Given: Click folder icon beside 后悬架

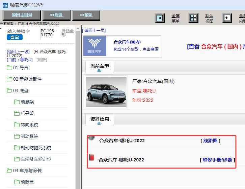Looking at the screenshot, I should [x=17, y=113].
